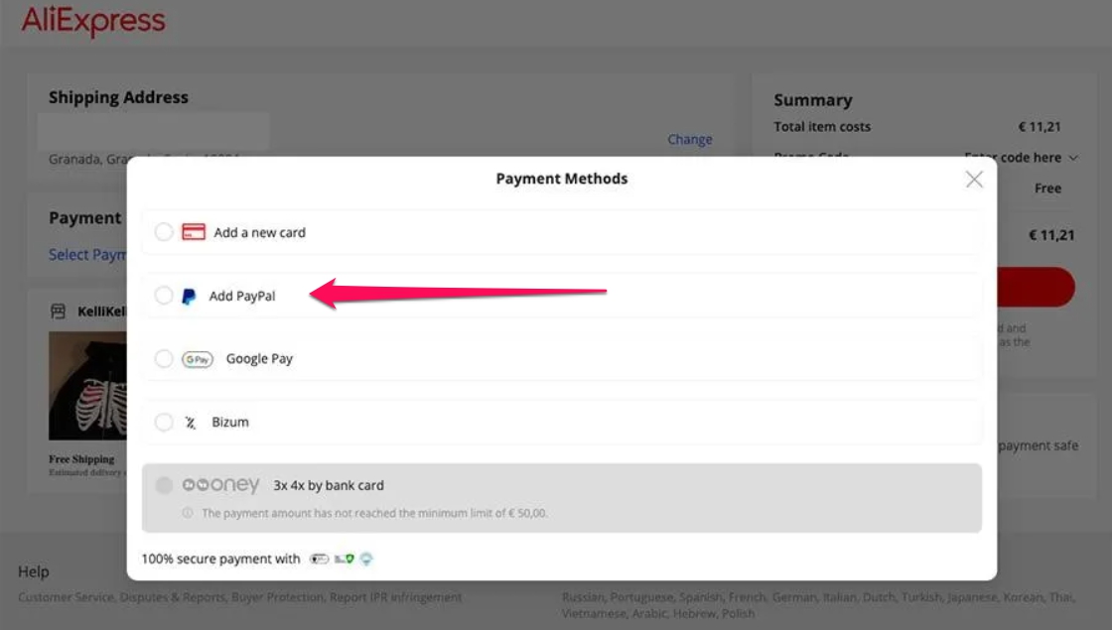Image resolution: width=1112 pixels, height=630 pixels.
Task: Click the Help footer heading
Action: point(34,571)
